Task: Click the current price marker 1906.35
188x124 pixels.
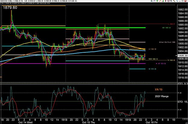Action: point(183,55)
